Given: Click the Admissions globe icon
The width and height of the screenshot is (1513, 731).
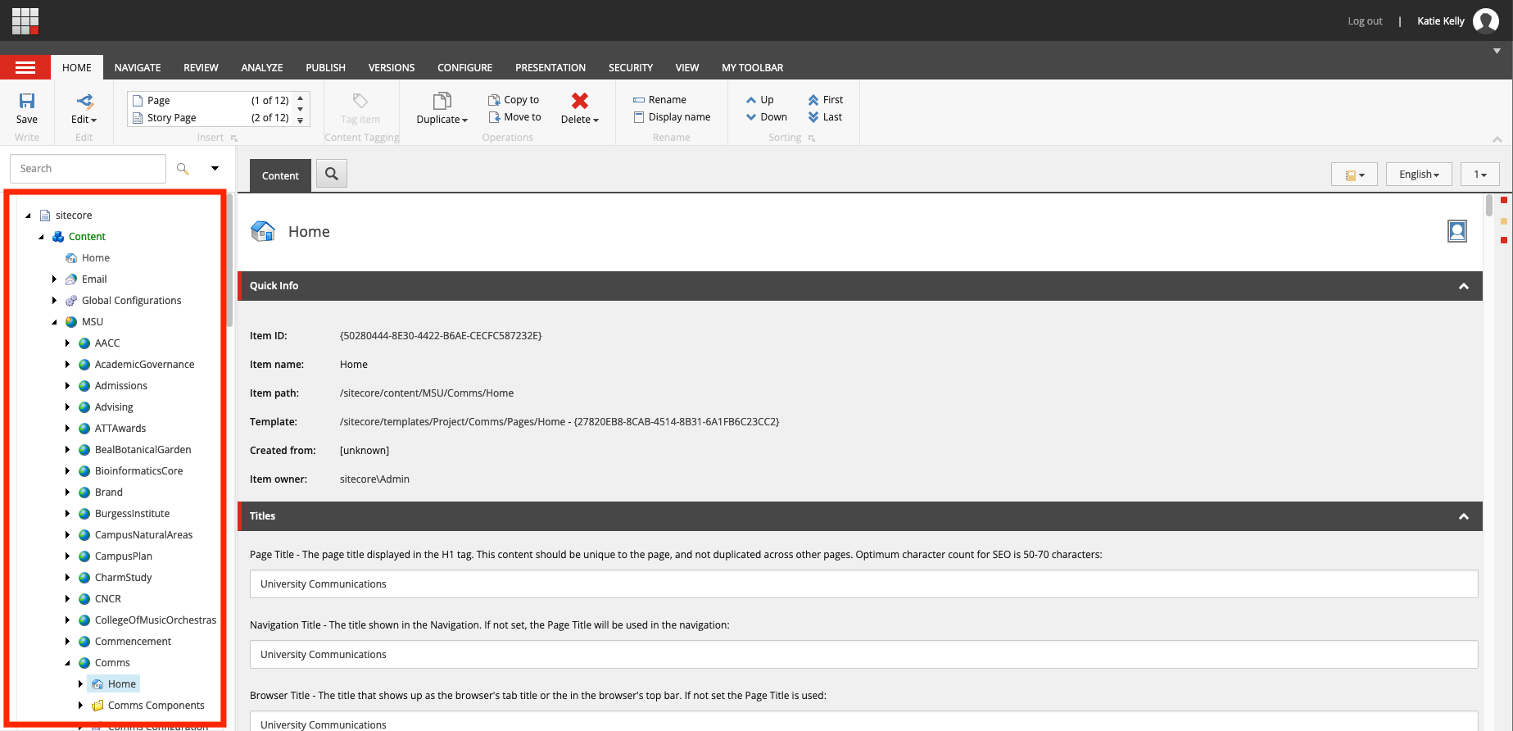Looking at the screenshot, I should pyautogui.click(x=84, y=386).
